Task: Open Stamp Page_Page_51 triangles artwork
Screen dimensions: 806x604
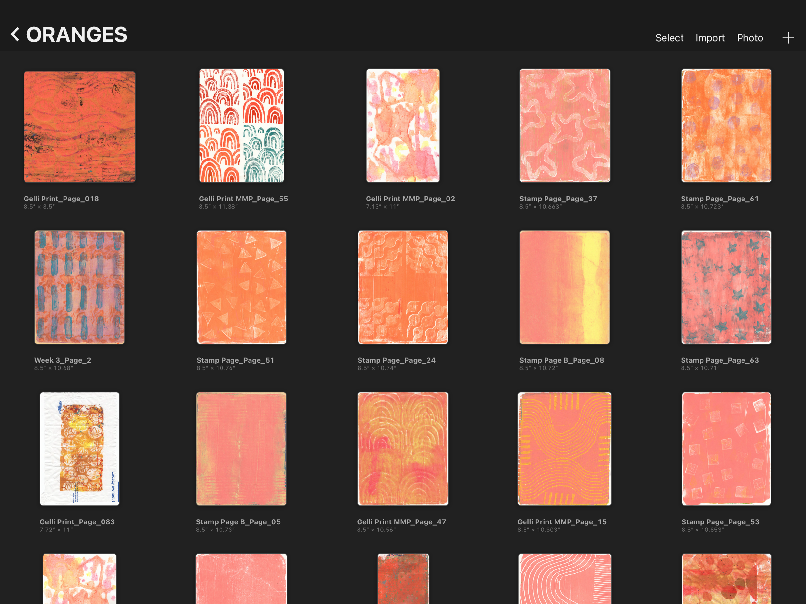Action: [x=241, y=287]
